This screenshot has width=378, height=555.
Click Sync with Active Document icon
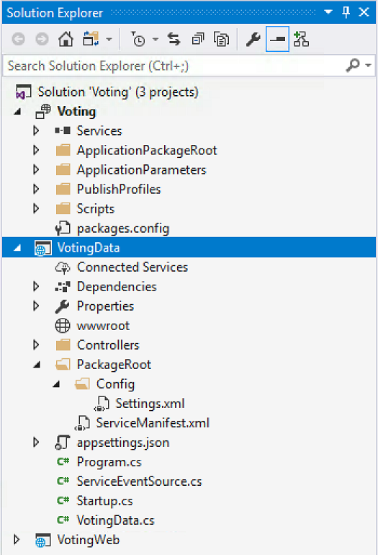(174, 39)
